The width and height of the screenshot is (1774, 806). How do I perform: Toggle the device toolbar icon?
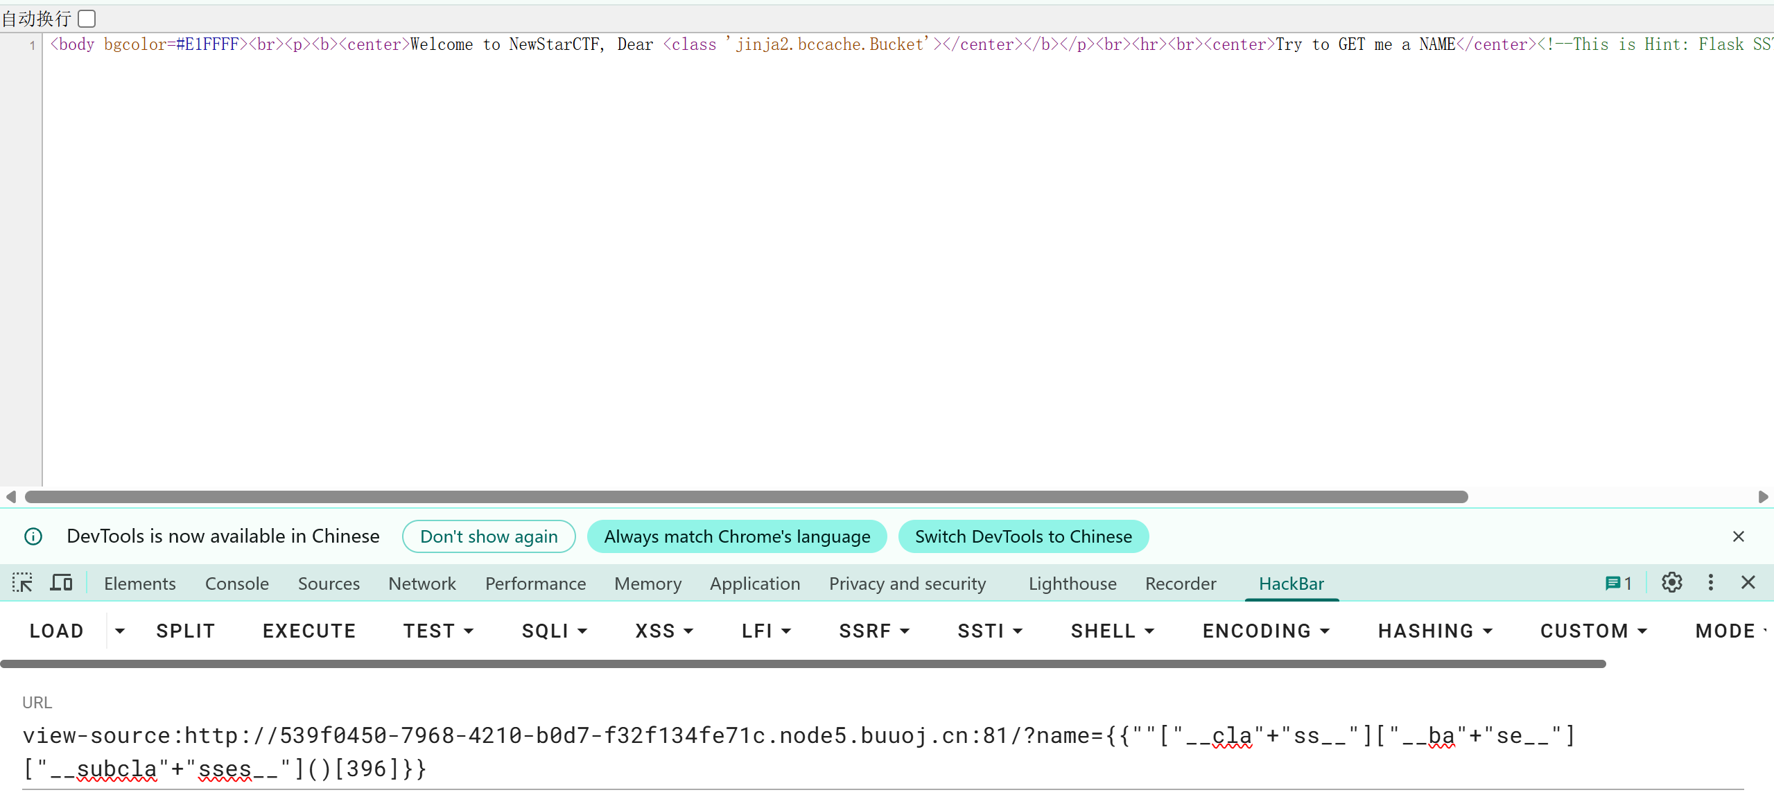(x=61, y=583)
